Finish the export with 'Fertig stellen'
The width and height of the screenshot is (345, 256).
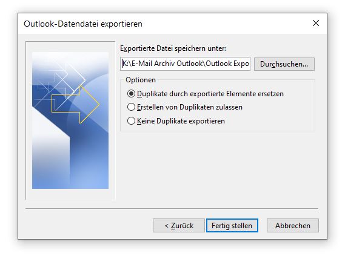(232, 226)
